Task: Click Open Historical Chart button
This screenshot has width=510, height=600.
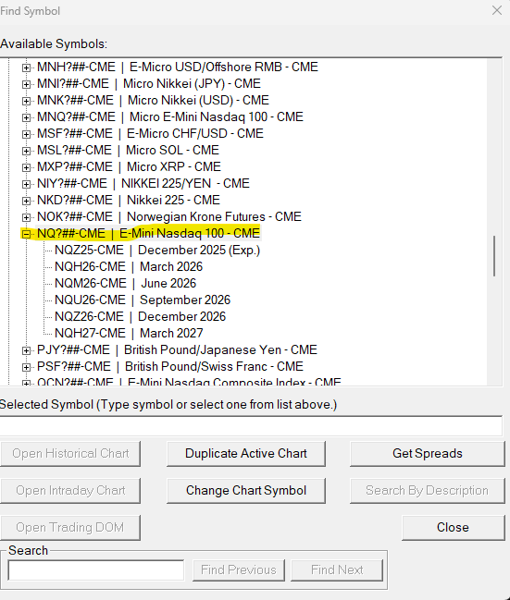Action: (x=70, y=454)
